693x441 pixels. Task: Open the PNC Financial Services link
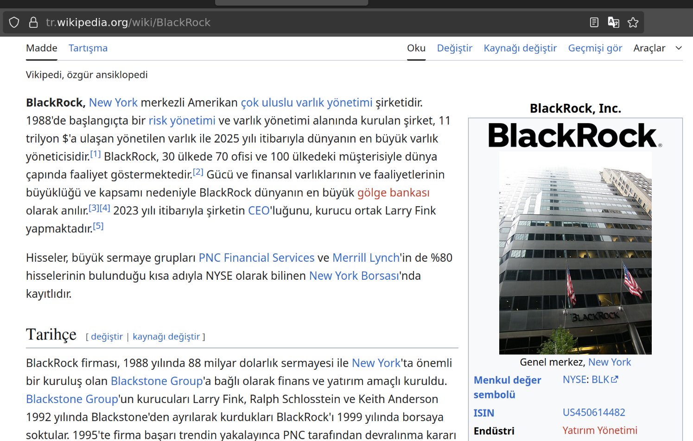point(257,258)
